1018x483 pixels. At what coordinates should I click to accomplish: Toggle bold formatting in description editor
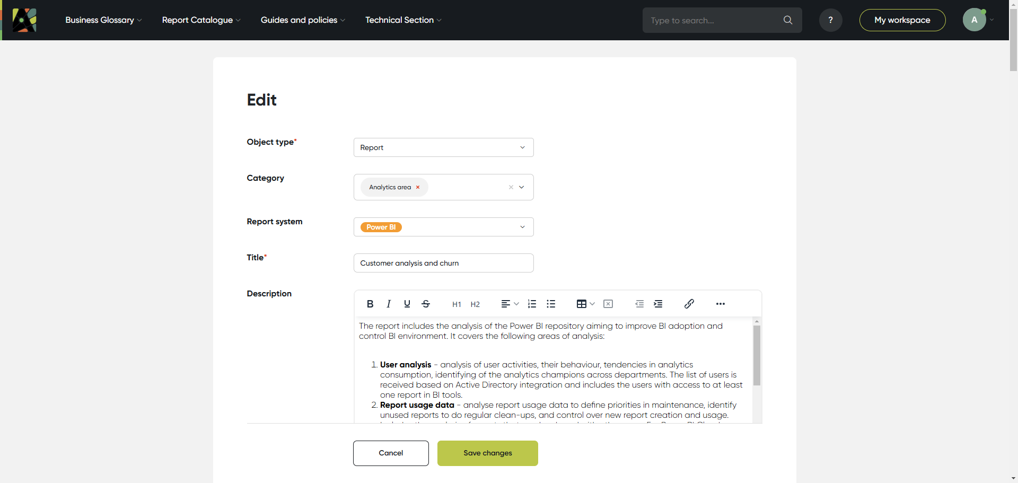coord(370,304)
